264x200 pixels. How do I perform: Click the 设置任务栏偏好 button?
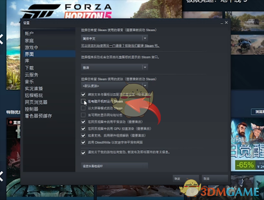(x=114, y=166)
